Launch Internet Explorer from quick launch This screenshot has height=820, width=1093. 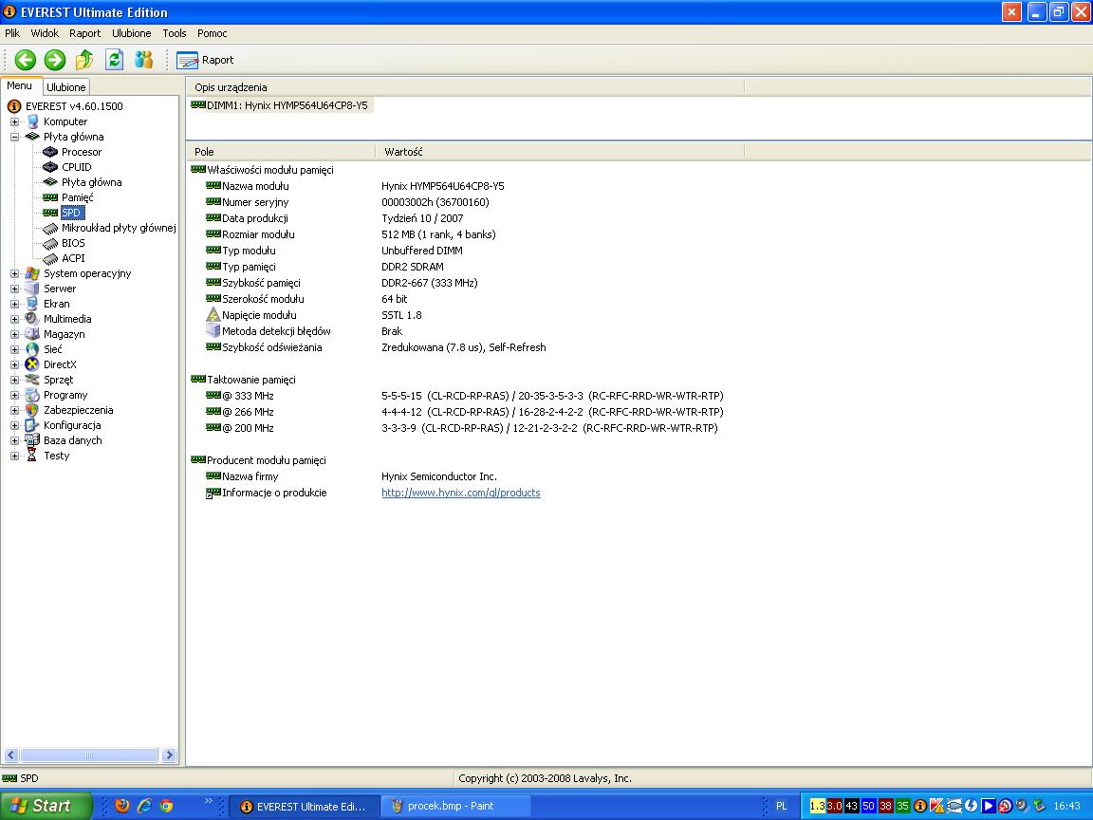(144, 806)
